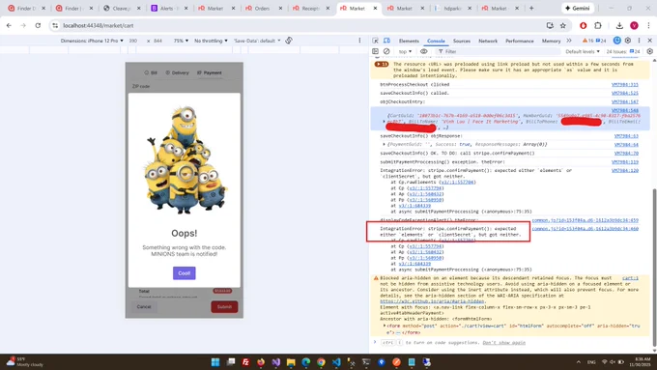Open device toolbar more options menu
Image resolution: width=657 pixels, height=370 pixels.
[359, 41]
